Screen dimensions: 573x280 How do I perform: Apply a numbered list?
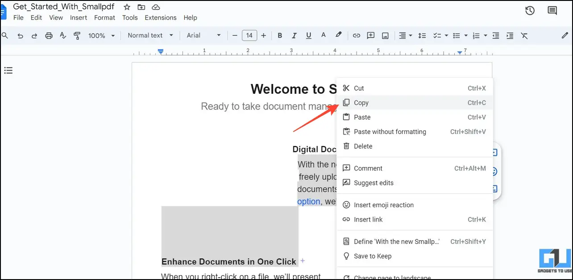point(476,36)
